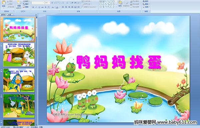
Task: Click Convert to SmartArt button
Action: 89,7
